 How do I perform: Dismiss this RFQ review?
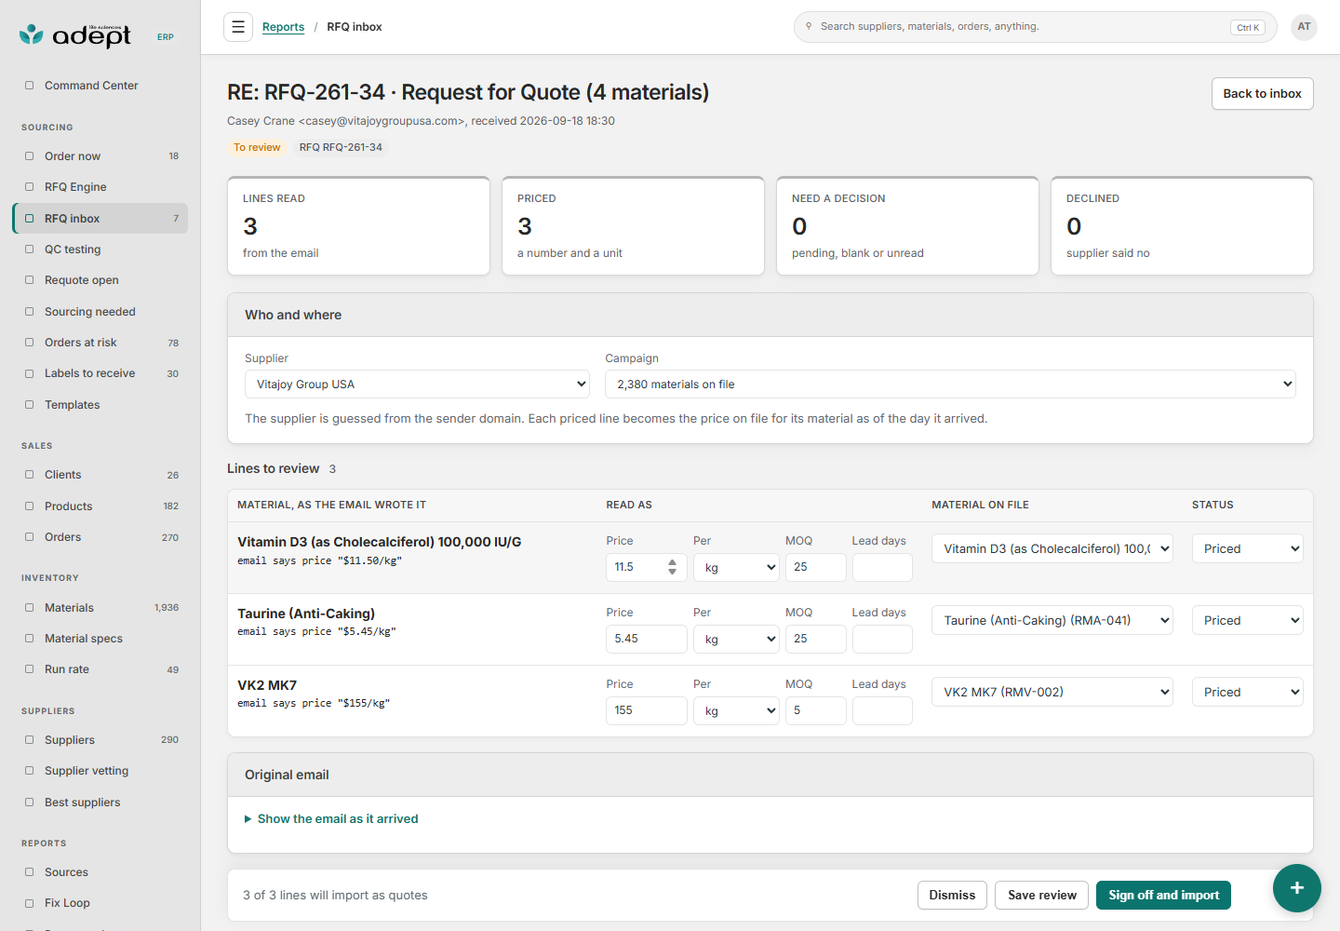click(x=952, y=896)
